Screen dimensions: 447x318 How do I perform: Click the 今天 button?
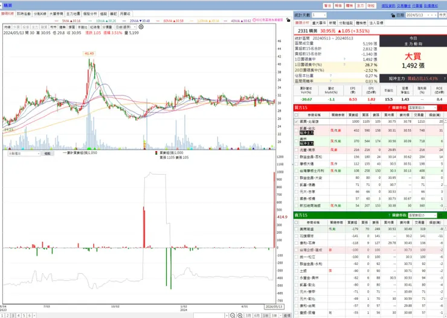coord(443,15)
